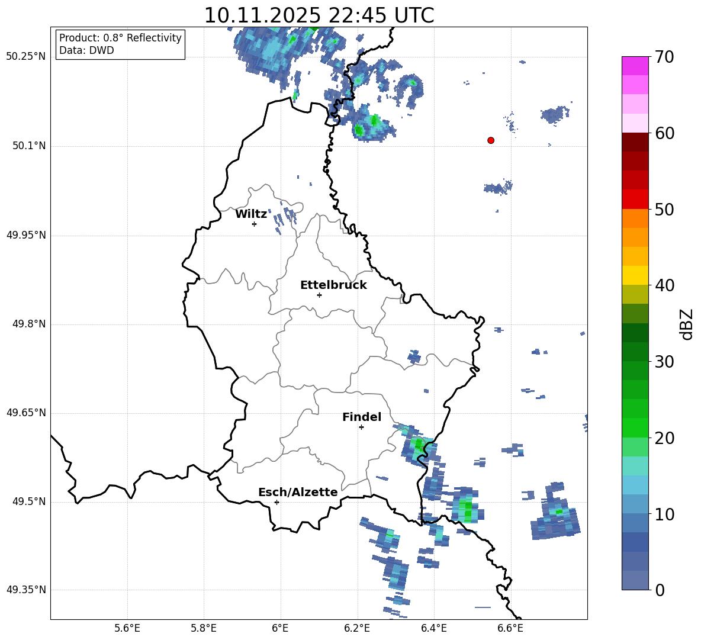Click the 5.8°E longitude label
Image resolution: width=701 pixels, height=640 pixels.
coord(204,628)
